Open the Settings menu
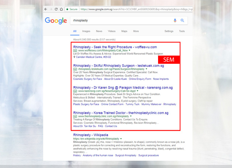232x168 pixels. [x=169, y=31]
